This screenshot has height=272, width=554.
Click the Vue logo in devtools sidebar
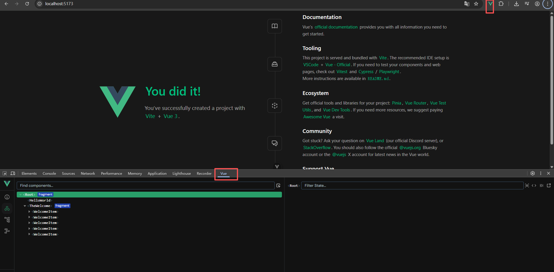7,184
